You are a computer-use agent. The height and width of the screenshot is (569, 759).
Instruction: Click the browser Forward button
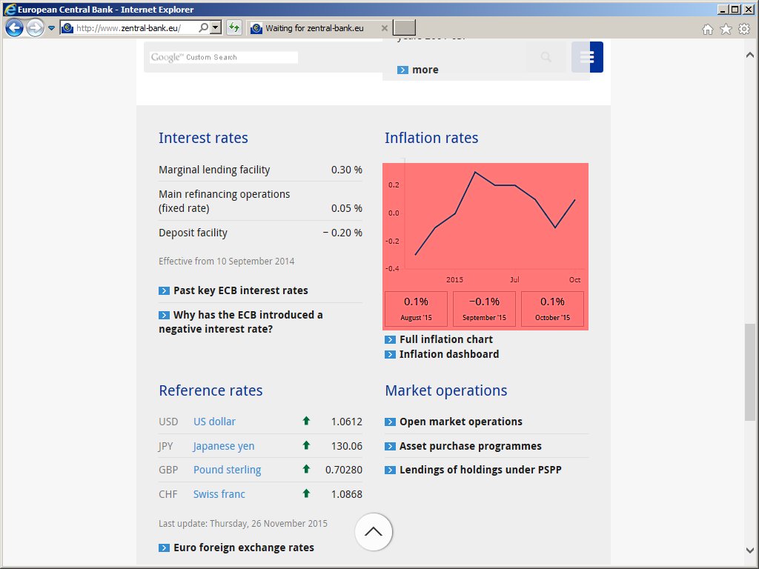(35, 28)
